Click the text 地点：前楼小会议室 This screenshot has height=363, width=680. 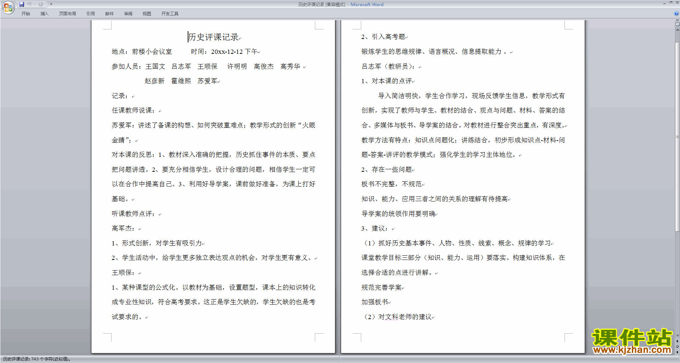pyautogui.click(x=142, y=52)
